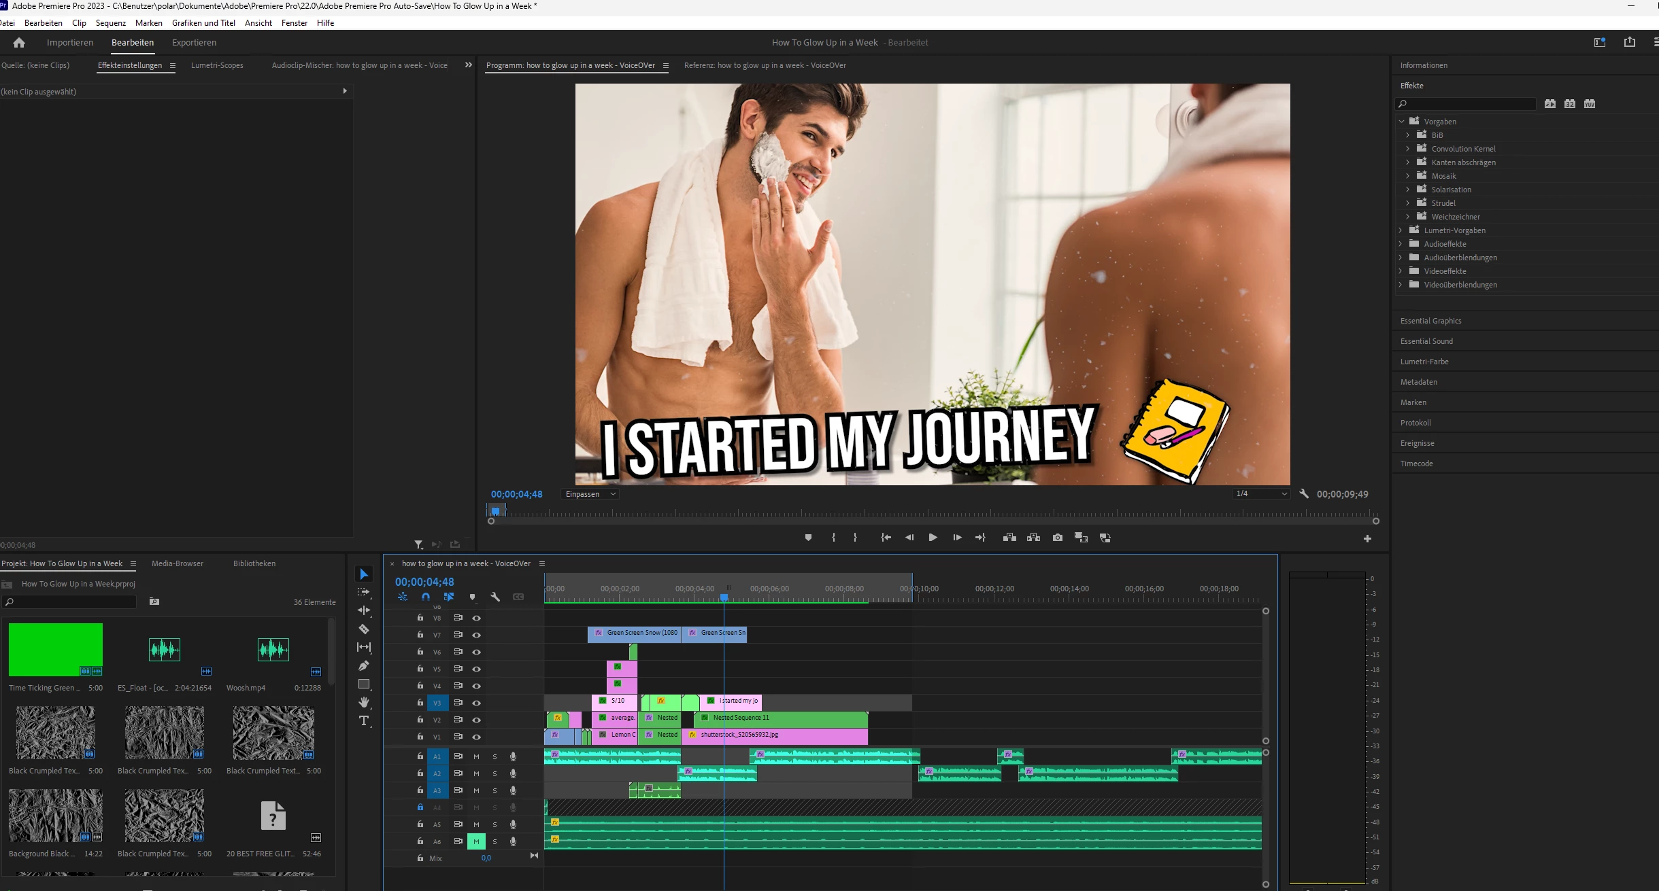
Task: Select the Pen tool
Action: (364, 665)
